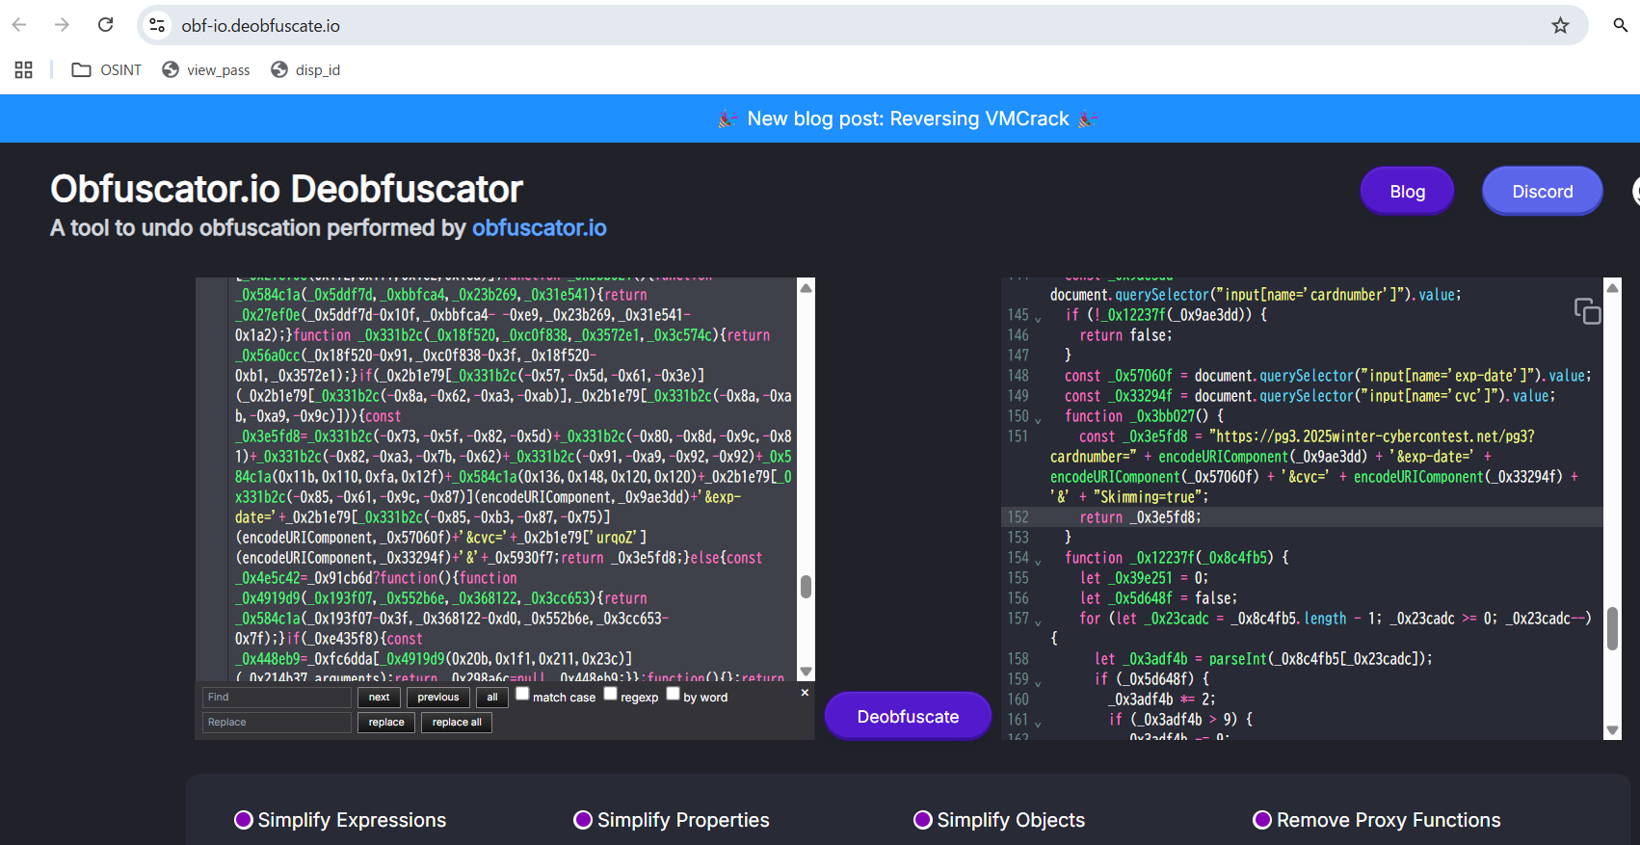The width and height of the screenshot is (1640, 845).
Task: Collapse code fold at line 159
Action: tap(1038, 681)
